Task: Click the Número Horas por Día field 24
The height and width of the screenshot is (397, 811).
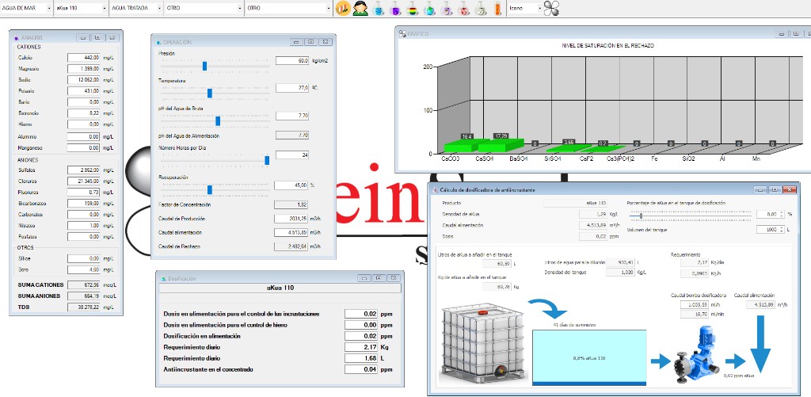Action: tap(292, 155)
